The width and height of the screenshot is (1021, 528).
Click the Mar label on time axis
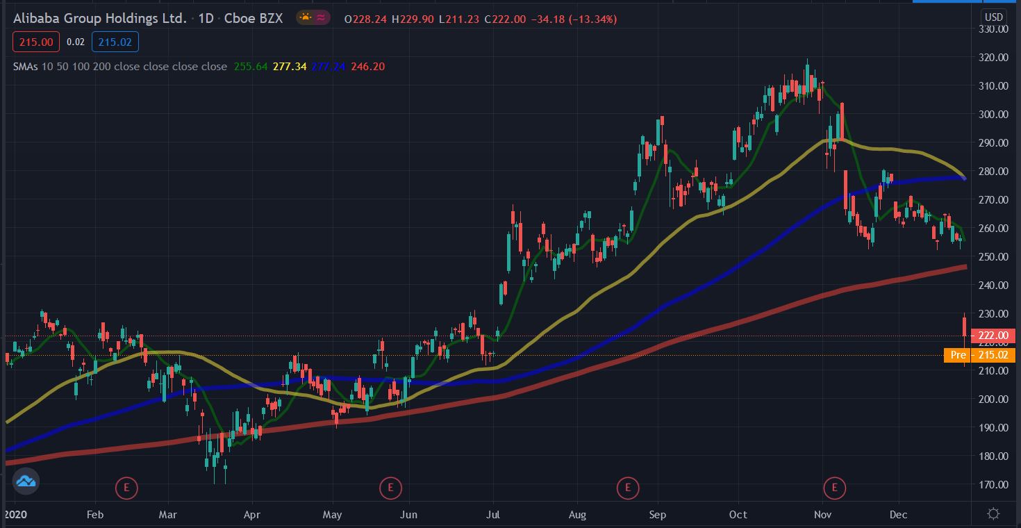point(169,515)
